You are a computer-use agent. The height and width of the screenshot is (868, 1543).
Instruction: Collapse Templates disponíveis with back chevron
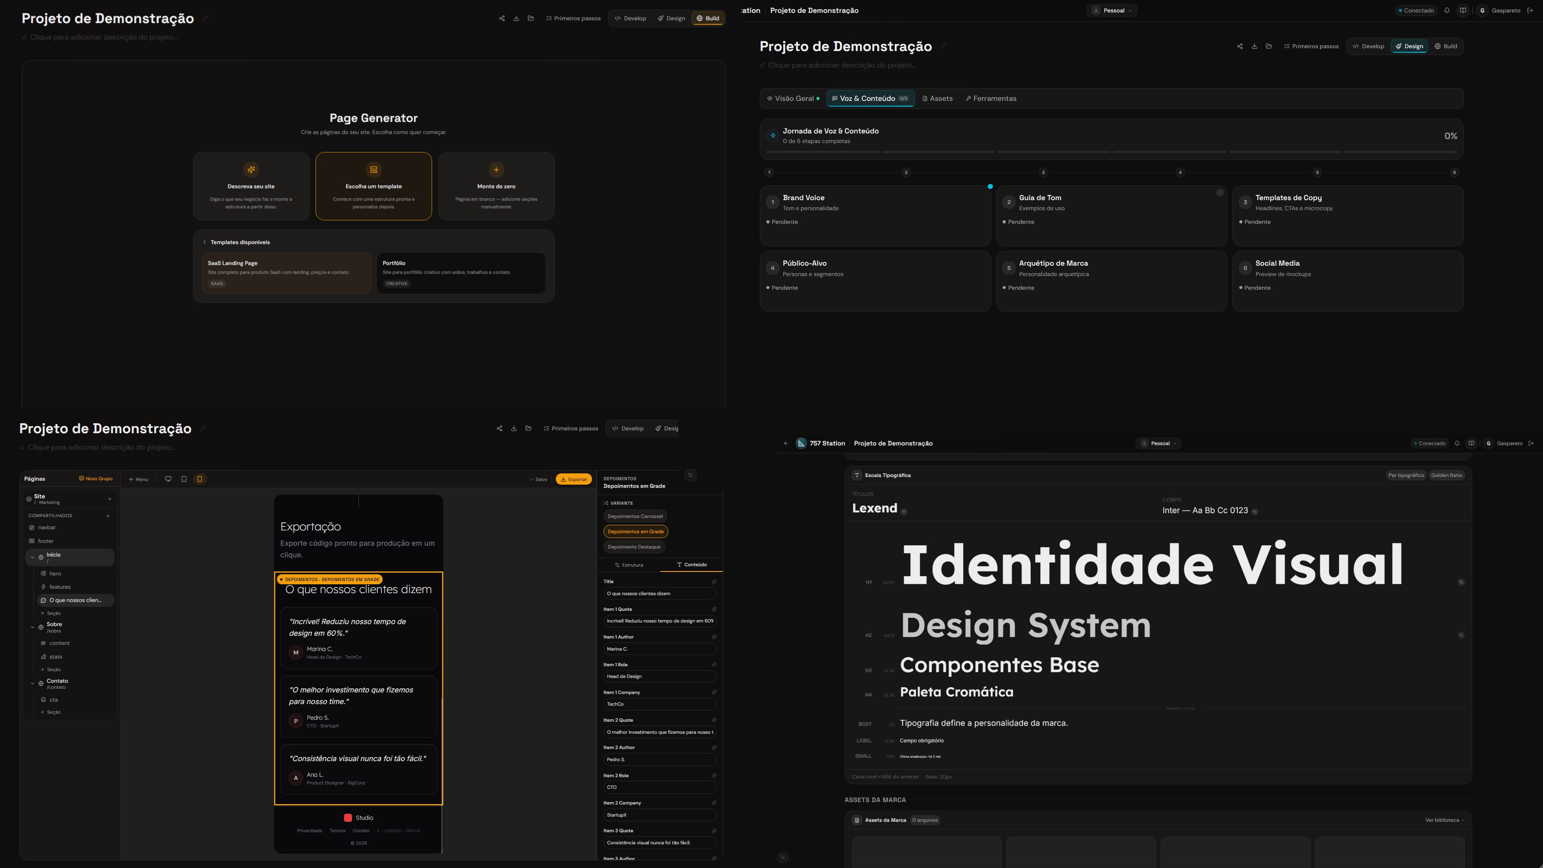tap(205, 243)
